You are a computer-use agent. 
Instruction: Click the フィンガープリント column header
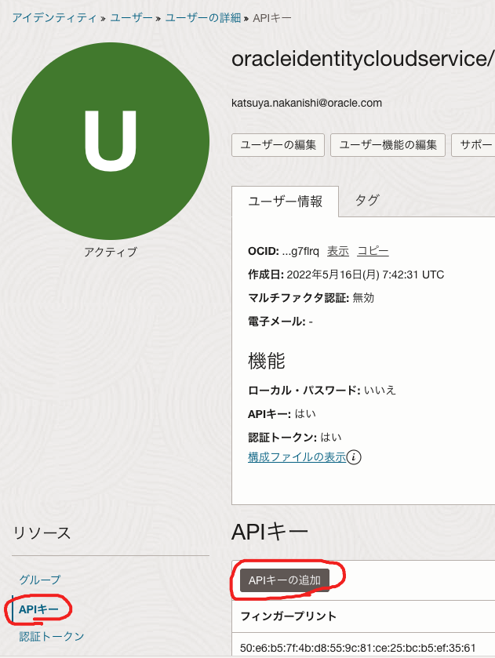point(288,616)
